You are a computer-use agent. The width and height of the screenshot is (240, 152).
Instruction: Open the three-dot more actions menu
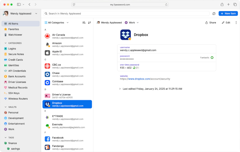[x=236, y=22]
